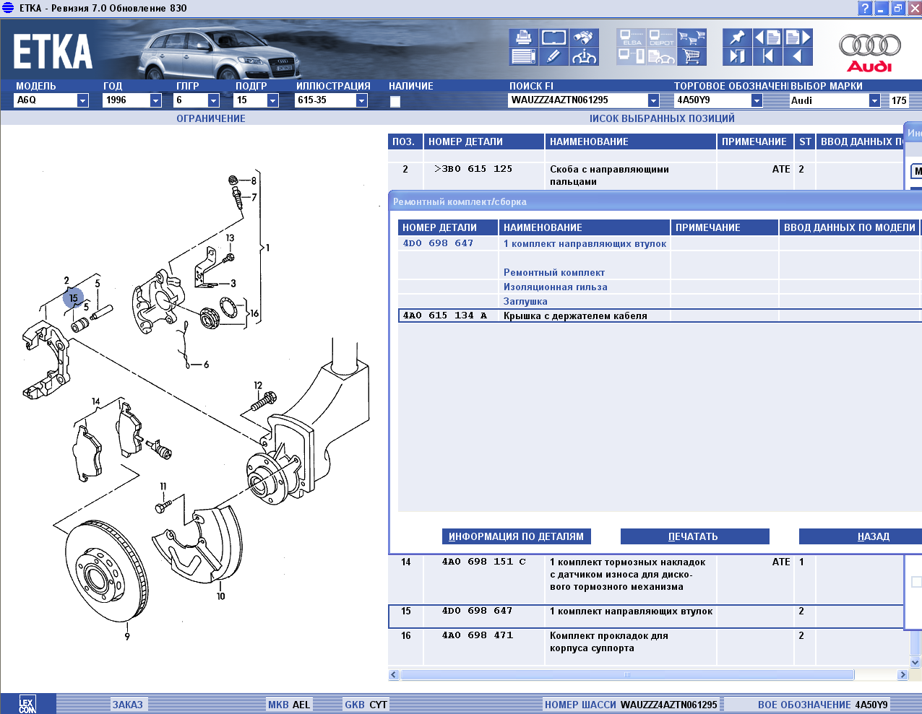Click the GKB status bar label
The width and height of the screenshot is (922, 714).
[355, 705]
